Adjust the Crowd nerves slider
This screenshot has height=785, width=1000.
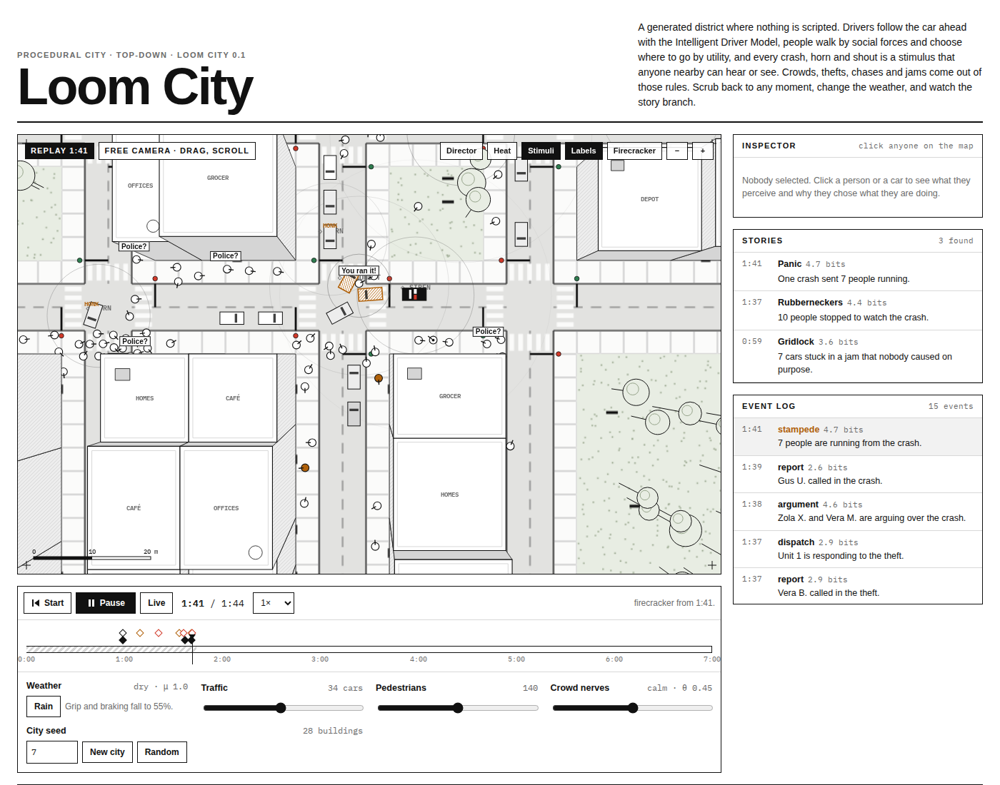633,708
